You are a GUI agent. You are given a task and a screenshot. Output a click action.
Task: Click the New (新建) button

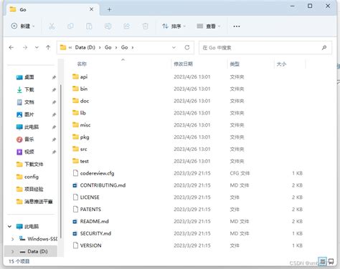(x=23, y=26)
